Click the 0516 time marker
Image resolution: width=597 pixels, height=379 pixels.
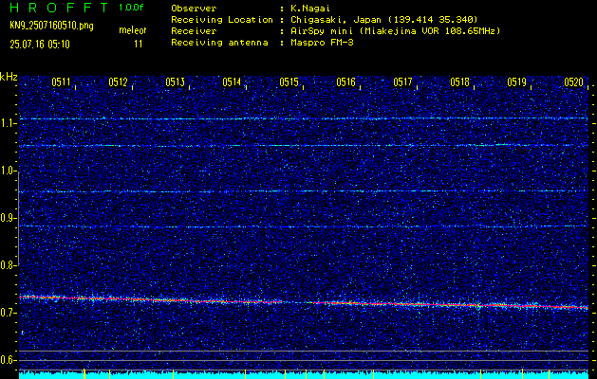point(345,82)
